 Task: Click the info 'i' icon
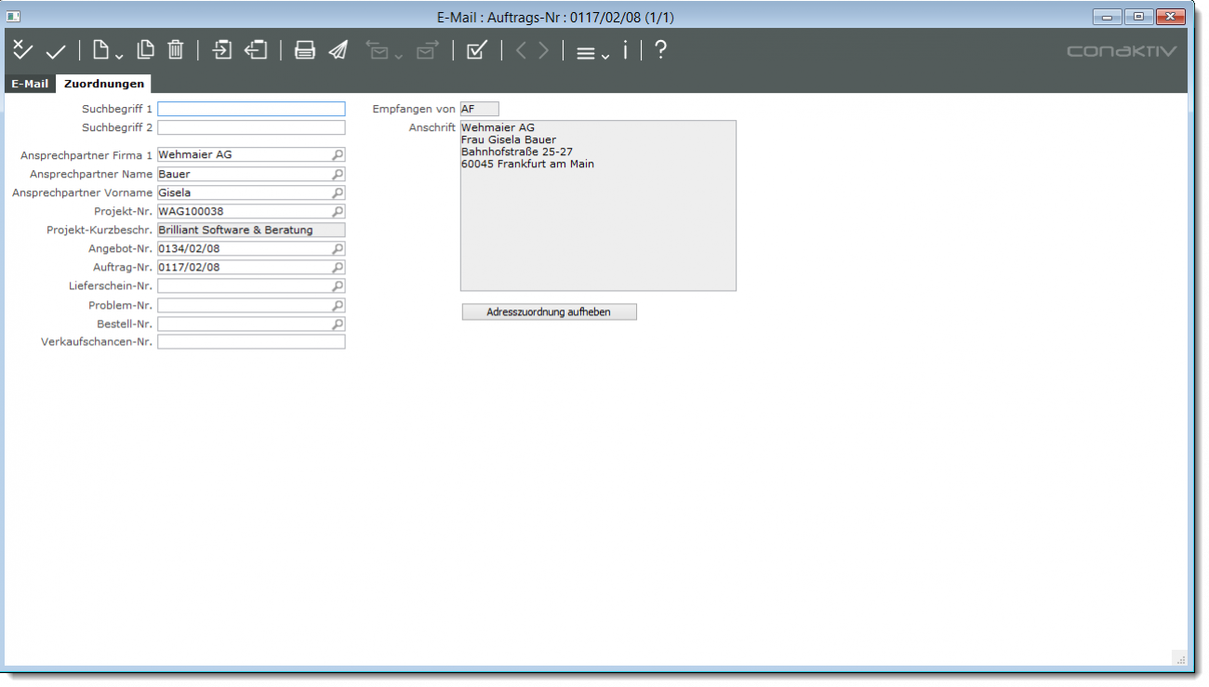click(625, 51)
